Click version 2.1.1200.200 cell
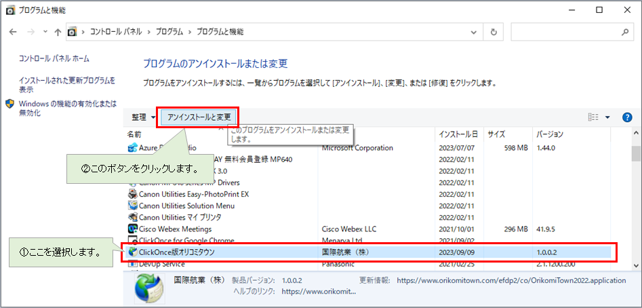Image resolution: width=642 pixels, height=308 pixels. click(x=556, y=264)
